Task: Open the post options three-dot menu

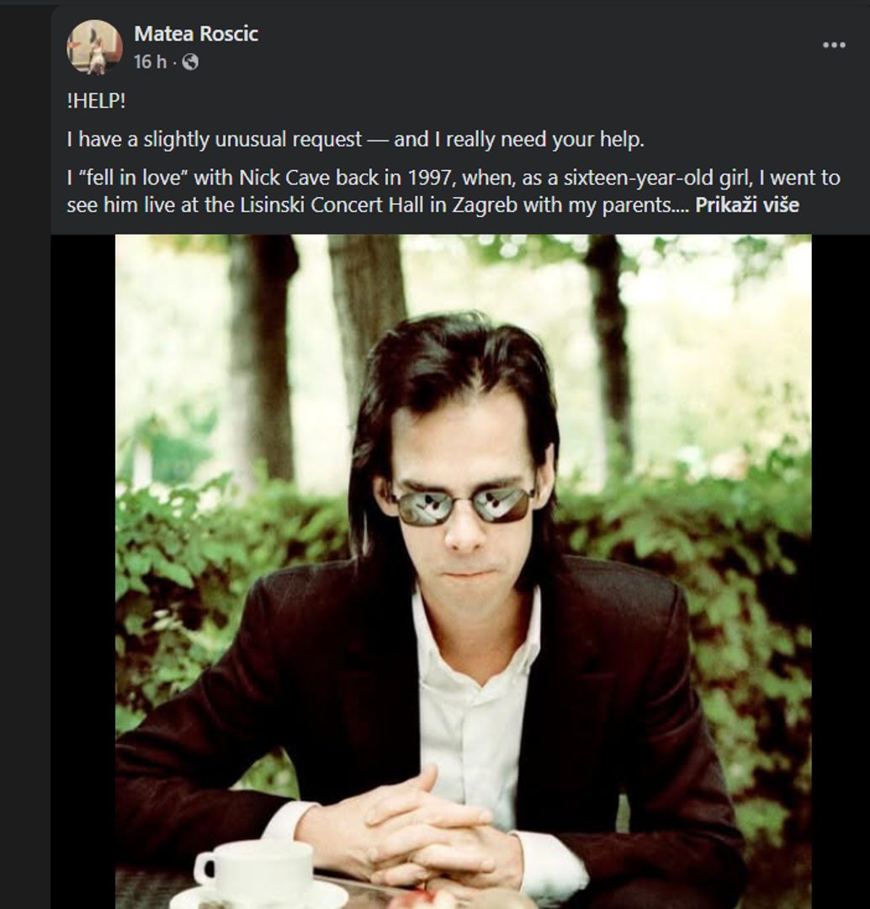Action: pyautogui.click(x=834, y=45)
